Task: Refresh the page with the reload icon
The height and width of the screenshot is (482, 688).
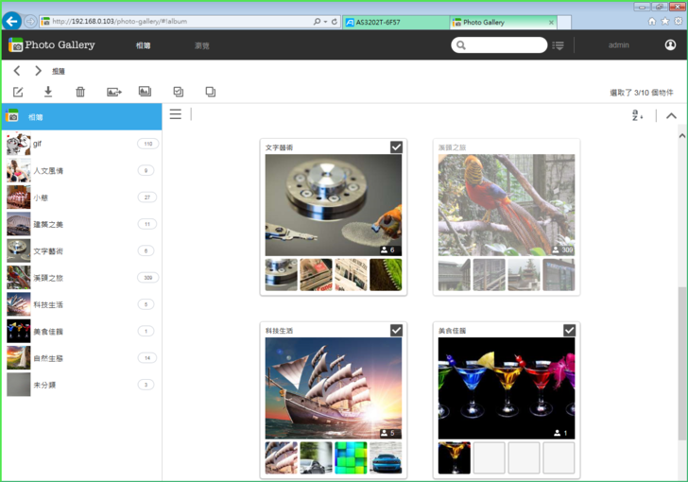Action: pyautogui.click(x=335, y=21)
